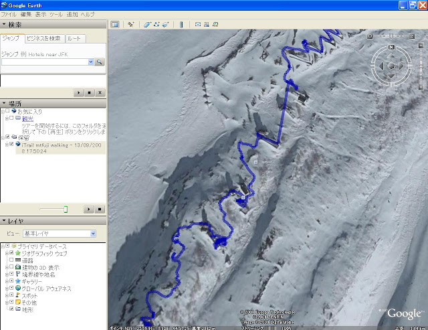Viewport: 428px width, 330px height.
Task: Click the magnifier search button
Action: (x=100, y=62)
